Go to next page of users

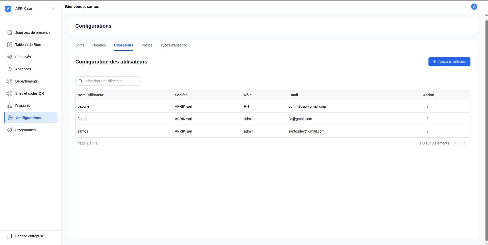coord(465,143)
